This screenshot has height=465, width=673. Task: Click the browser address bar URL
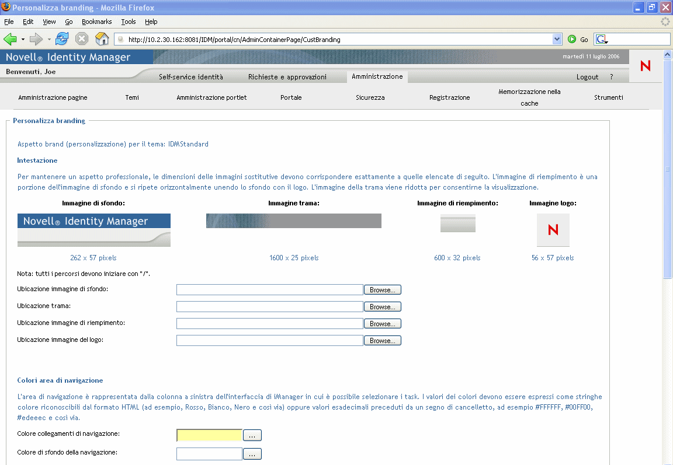point(339,40)
